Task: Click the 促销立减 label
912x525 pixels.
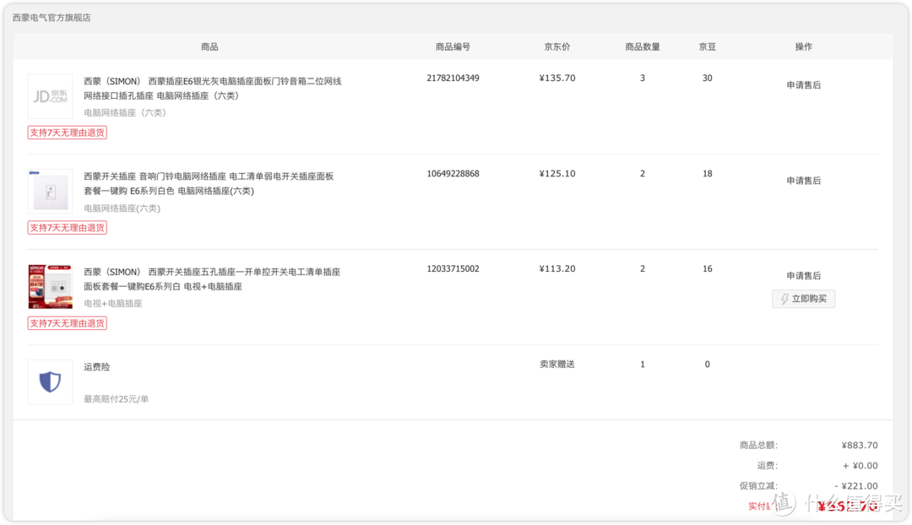Action: point(758,486)
